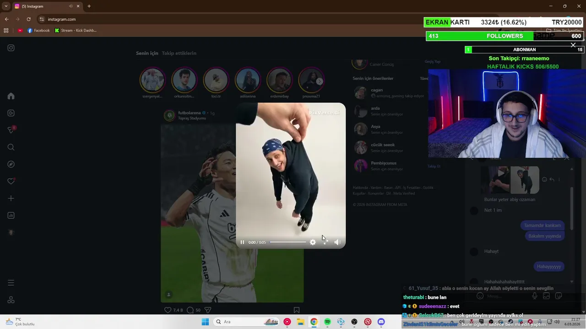586x329 pixels.
Task: Open Tüpraş Stadyumu location
Action: point(192,118)
